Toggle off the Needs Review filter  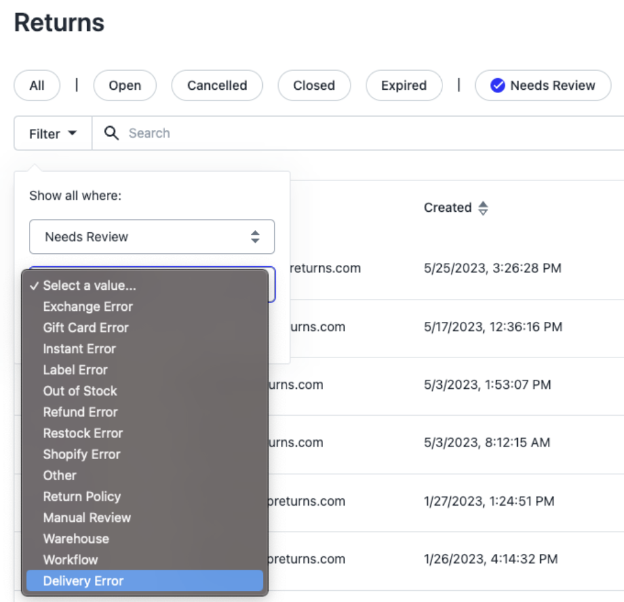(543, 85)
